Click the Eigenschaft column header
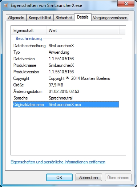 pos(29,31)
